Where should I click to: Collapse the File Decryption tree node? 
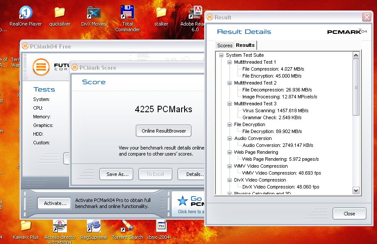(230, 125)
